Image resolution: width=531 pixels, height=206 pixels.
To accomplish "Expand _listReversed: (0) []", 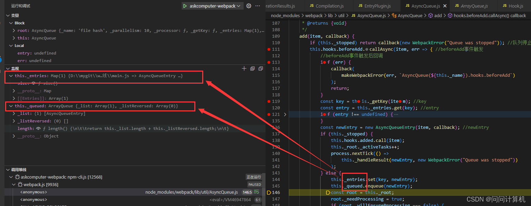I will tap(14, 121).
